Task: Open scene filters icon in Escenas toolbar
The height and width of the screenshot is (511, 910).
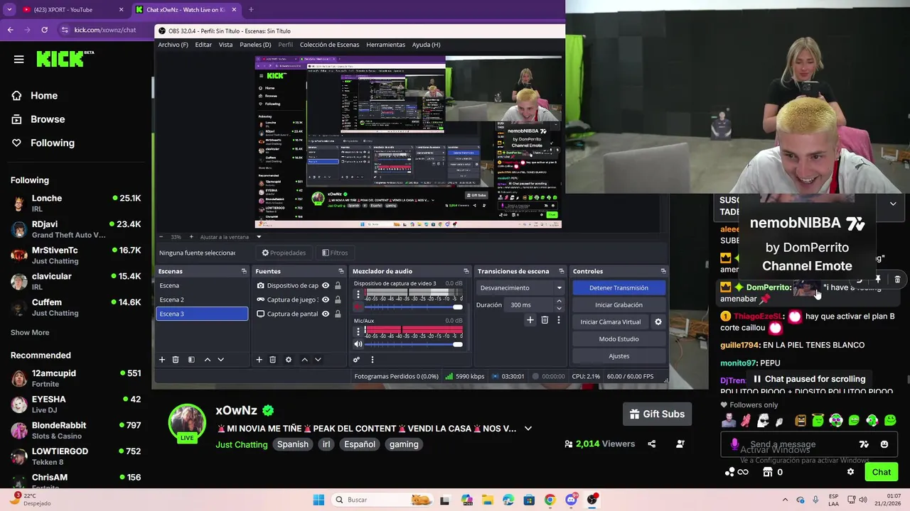Action: [191, 360]
